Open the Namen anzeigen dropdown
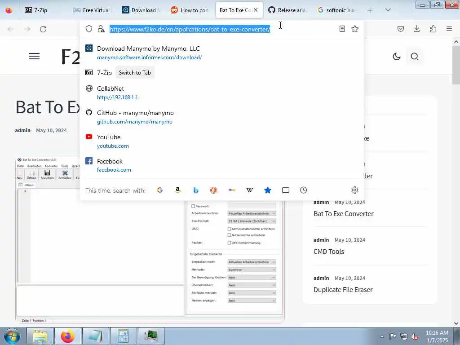This screenshot has height=345, width=460. click(252, 301)
